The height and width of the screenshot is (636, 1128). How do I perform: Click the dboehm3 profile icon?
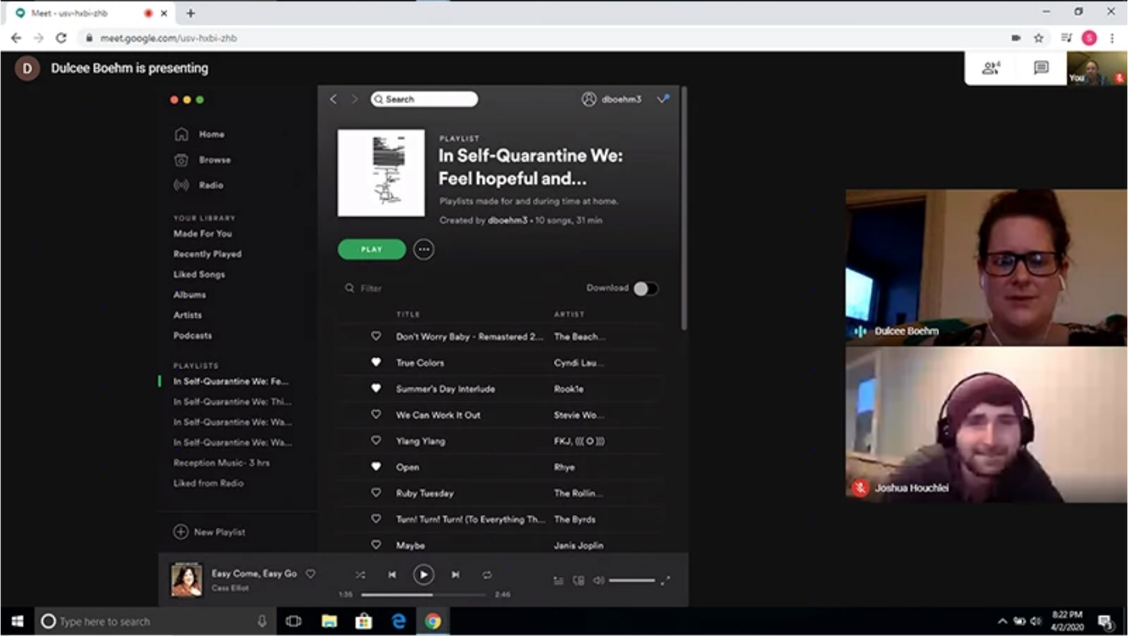tap(588, 99)
